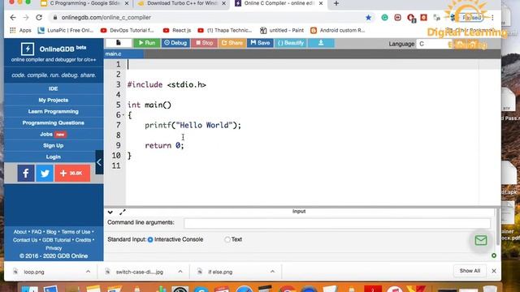This screenshot has width=520, height=292.
Task: Open the Contact Us link
Action: [x=25, y=240]
